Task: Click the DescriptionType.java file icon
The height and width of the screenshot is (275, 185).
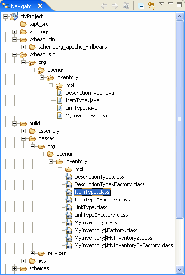Action: [x=60, y=93]
